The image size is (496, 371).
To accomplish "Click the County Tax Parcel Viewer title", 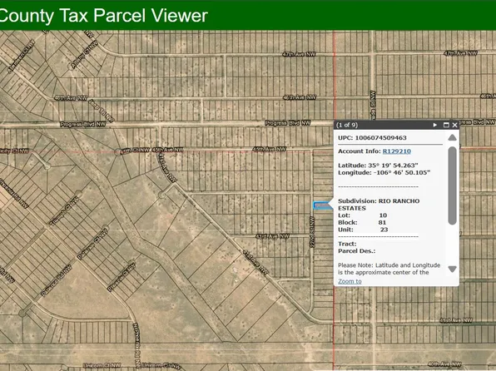I will point(103,15).
